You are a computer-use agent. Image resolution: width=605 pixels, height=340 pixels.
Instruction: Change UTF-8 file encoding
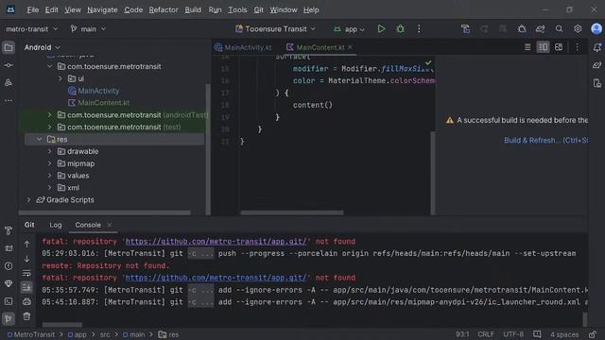click(513, 334)
